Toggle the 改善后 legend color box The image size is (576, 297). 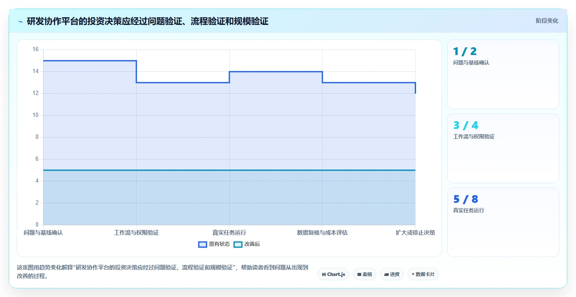click(x=238, y=244)
